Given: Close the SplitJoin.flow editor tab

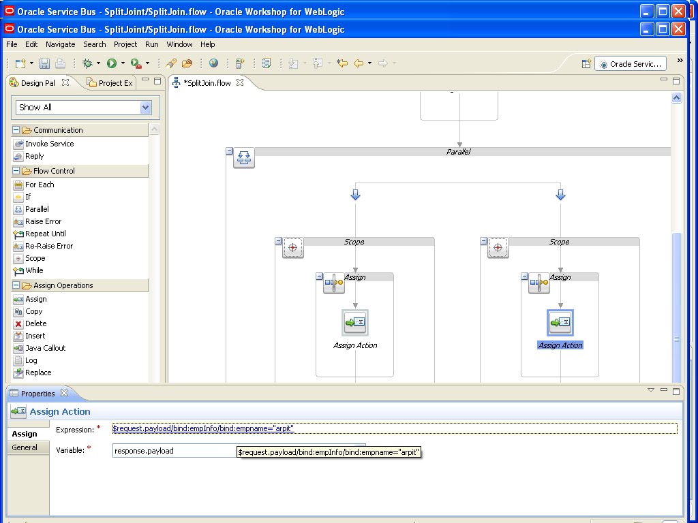Looking at the screenshot, I should 240,82.
